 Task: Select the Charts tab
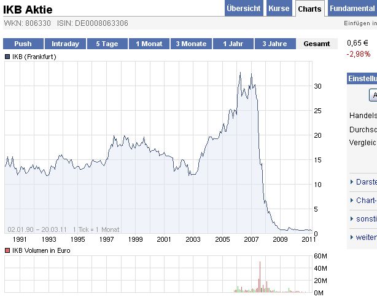[309, 9]
